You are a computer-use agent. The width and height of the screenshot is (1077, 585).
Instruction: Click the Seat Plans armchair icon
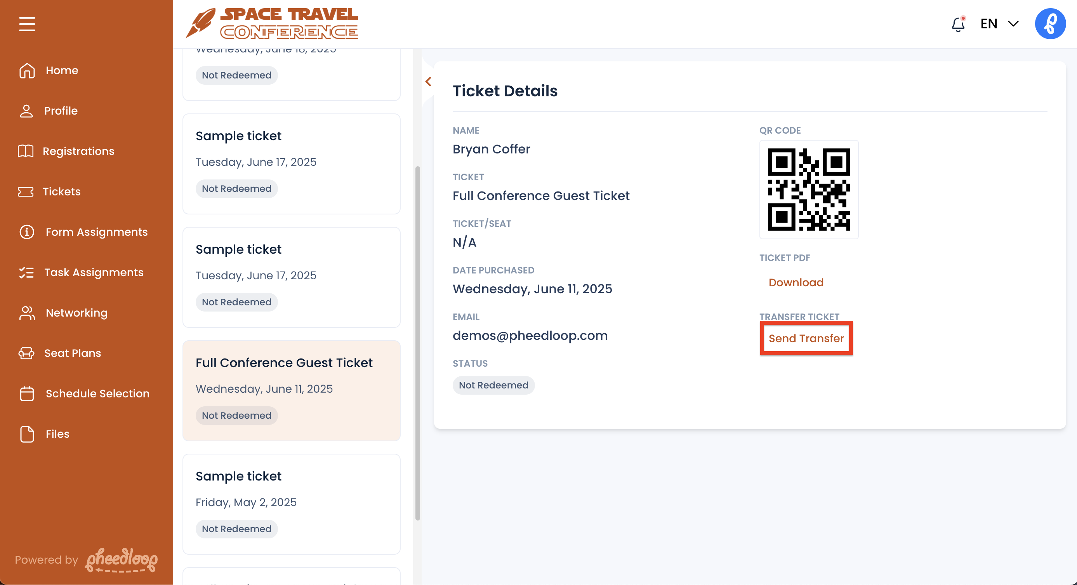(x=26, y=353)
